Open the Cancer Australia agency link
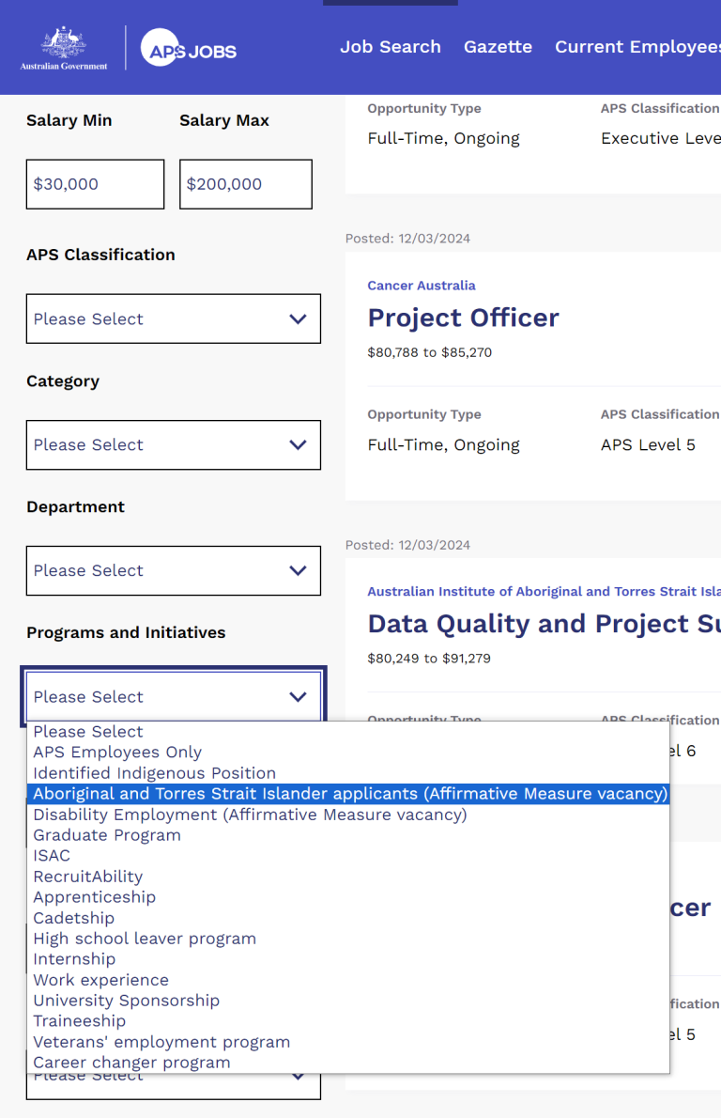 pyautogui.click(x=422, y=286)
